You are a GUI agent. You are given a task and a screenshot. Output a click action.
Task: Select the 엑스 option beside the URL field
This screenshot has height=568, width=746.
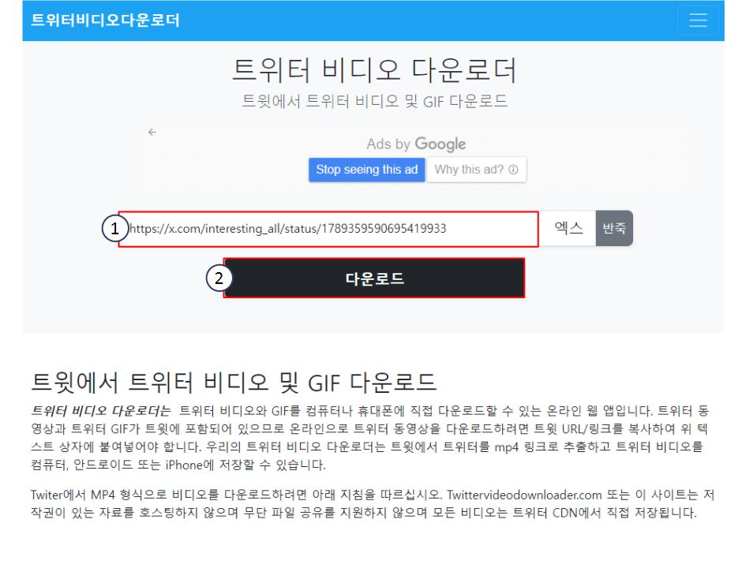pyautogui.click(x=567, y=227)
